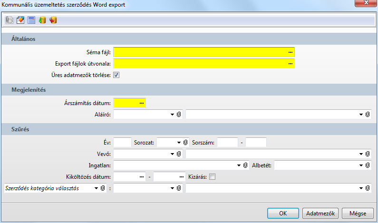Click the paperclip at end of Aláíró name field
Image resolution: width=378 pixels, height=223 pixels.
coord(368,114)
